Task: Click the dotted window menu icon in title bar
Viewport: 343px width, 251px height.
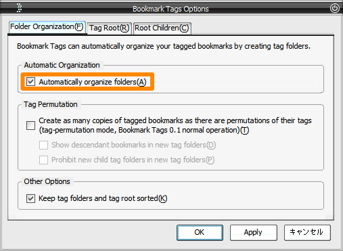Action: point(20,8)
